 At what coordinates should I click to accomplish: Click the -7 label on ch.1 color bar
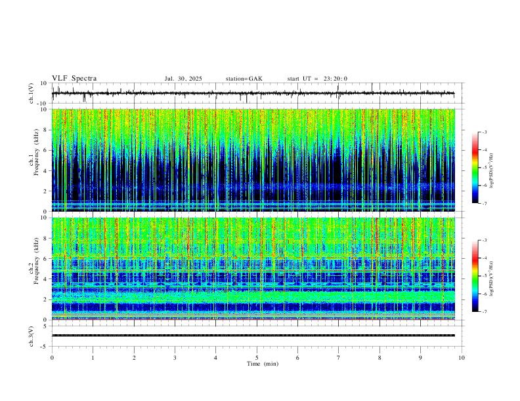pyautogui.click(x=485, y=203)
